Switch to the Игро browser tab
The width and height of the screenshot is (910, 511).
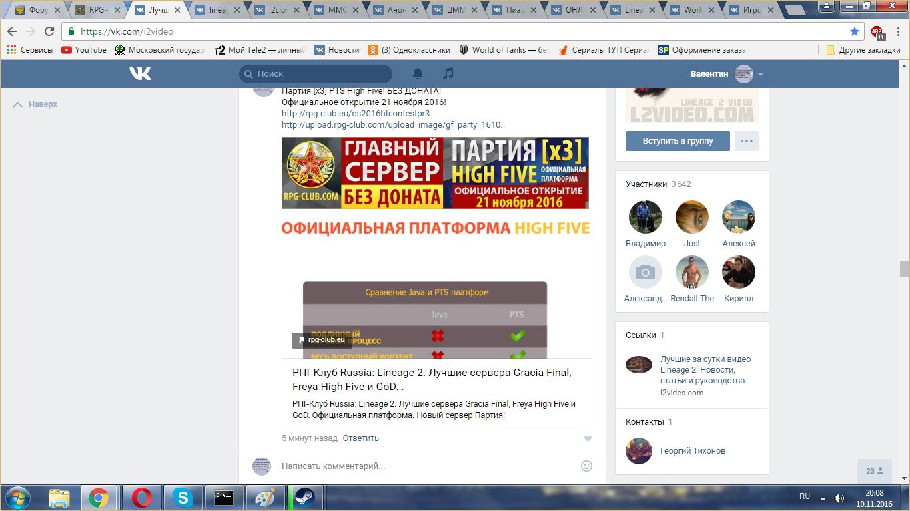coord(753,10)
